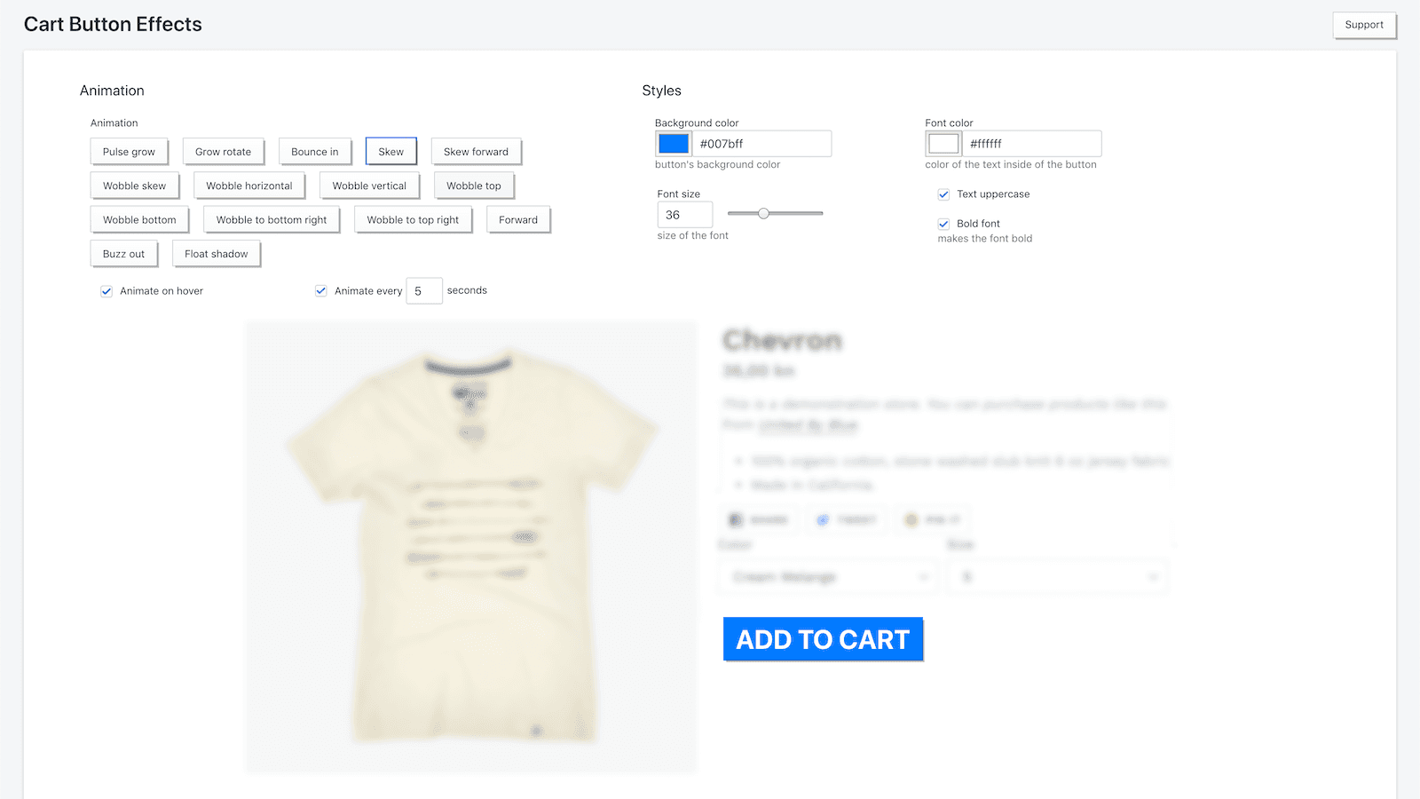Adjust the font size slider

tap(763, 213)
